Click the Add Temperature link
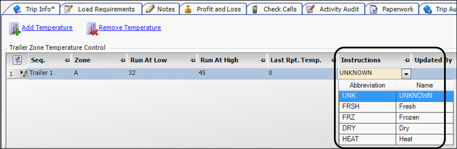This screenshot has height=149, width=457. pyautogui.click(x=47, y=28)
